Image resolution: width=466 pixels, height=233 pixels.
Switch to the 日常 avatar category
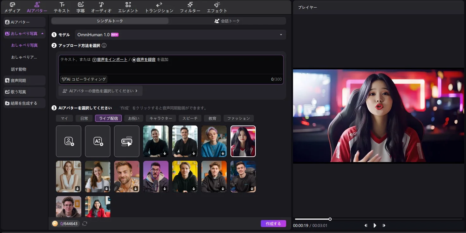point(84,118)
